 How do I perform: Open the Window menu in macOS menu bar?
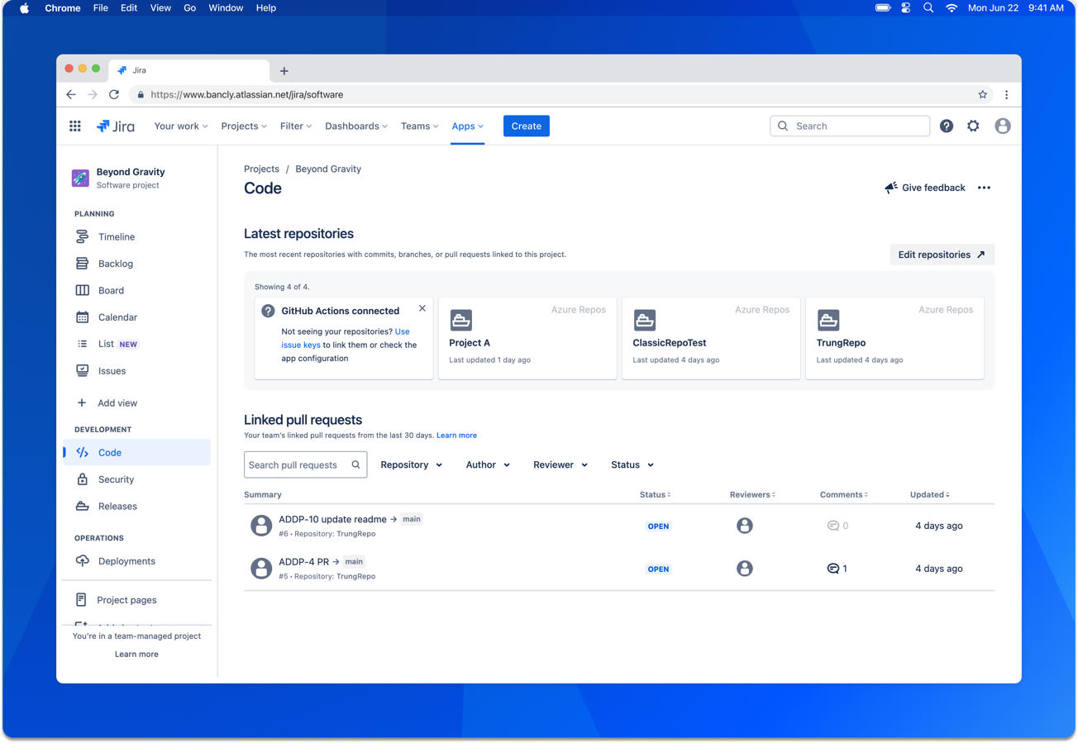[x=225, y=8]
